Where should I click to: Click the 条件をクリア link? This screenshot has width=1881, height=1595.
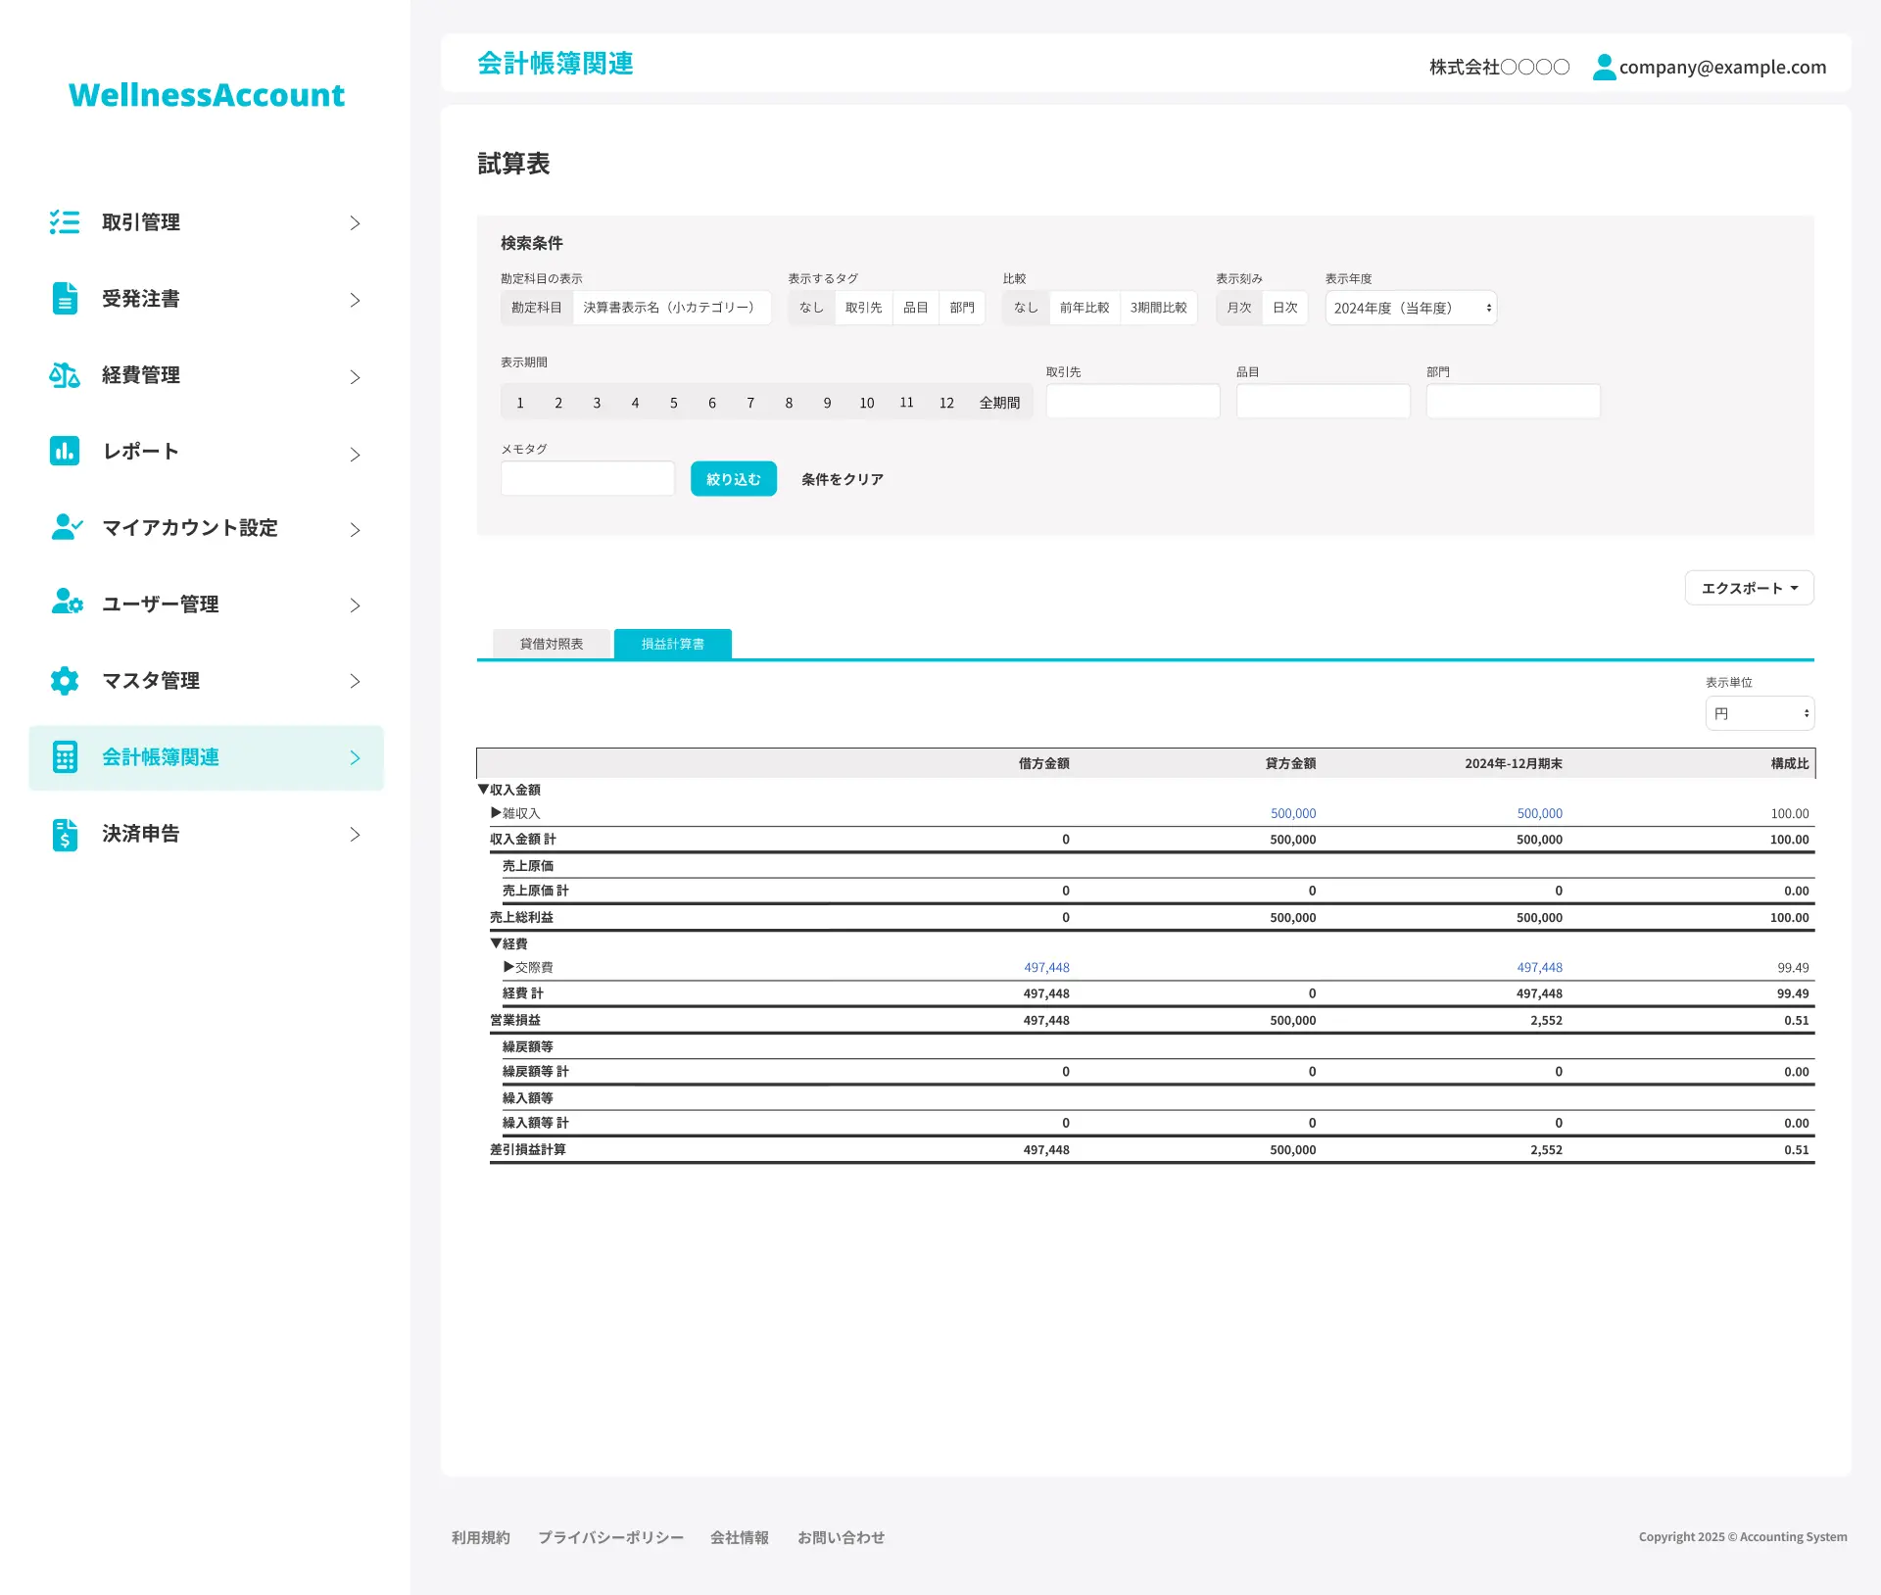pyautogui.click(x=842, y=479)
